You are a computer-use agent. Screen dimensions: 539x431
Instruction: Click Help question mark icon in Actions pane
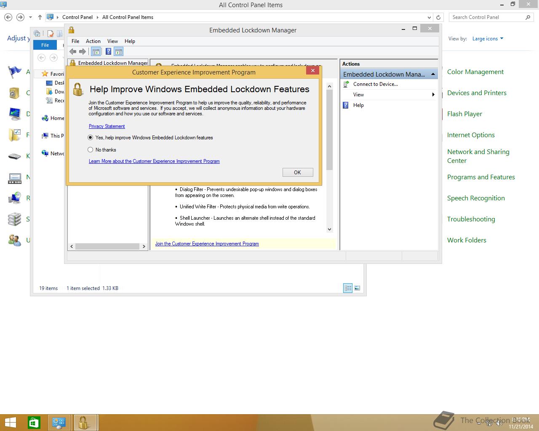point(346,105)
